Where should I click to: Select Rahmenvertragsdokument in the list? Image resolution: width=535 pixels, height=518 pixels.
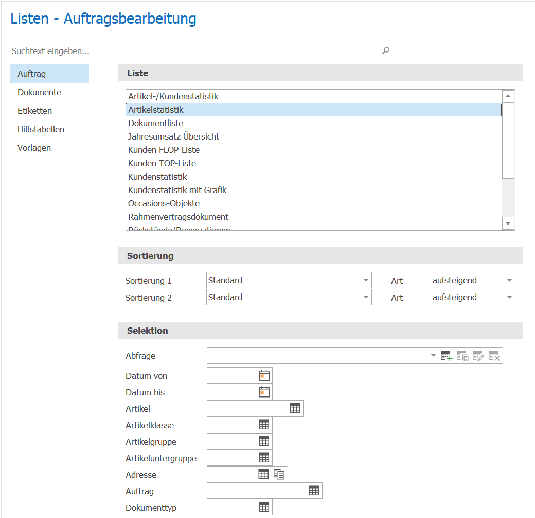click(314, 217)
